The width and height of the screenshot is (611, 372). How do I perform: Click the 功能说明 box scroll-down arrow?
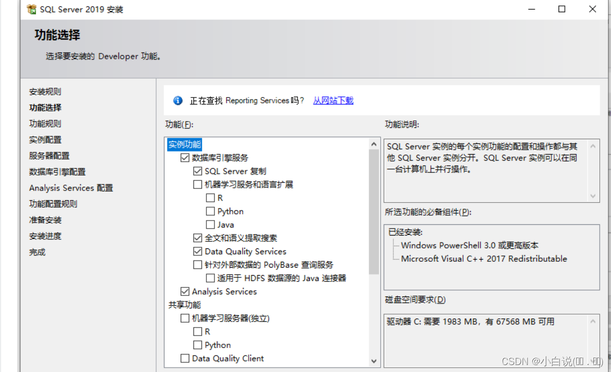(593, 196)
